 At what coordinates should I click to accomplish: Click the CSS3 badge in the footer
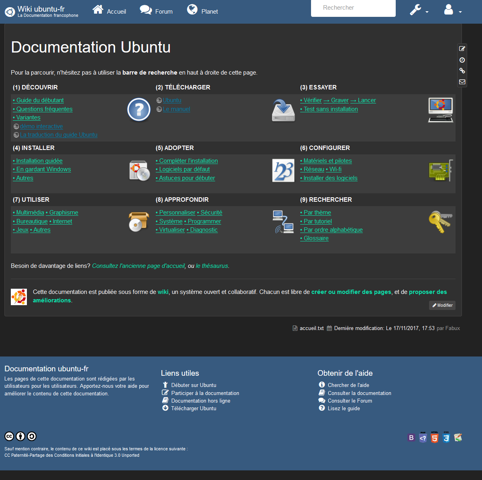click(x=446, y=437)
